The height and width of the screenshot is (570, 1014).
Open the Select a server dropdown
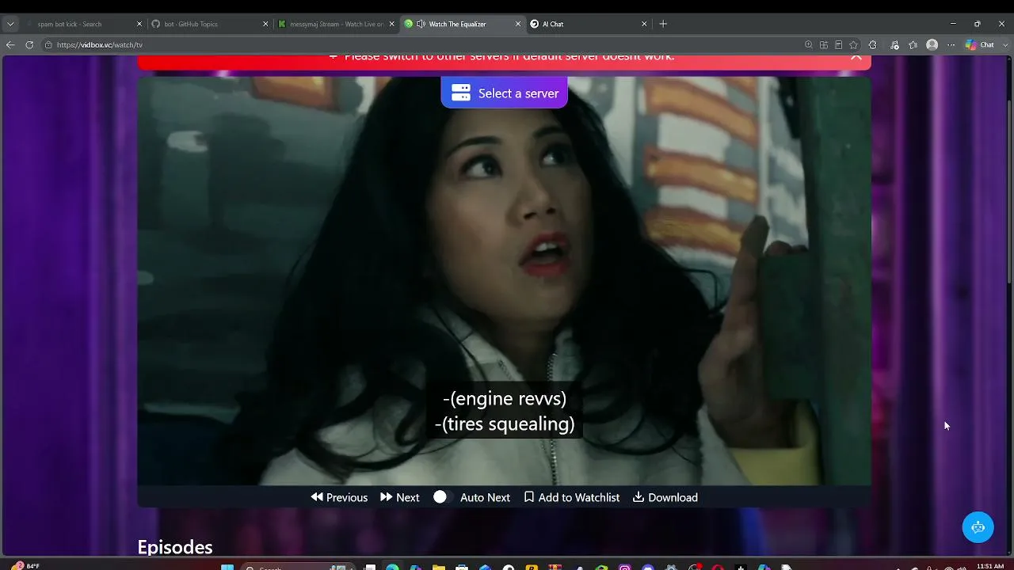pyautogui.click(x=504, y=93)
